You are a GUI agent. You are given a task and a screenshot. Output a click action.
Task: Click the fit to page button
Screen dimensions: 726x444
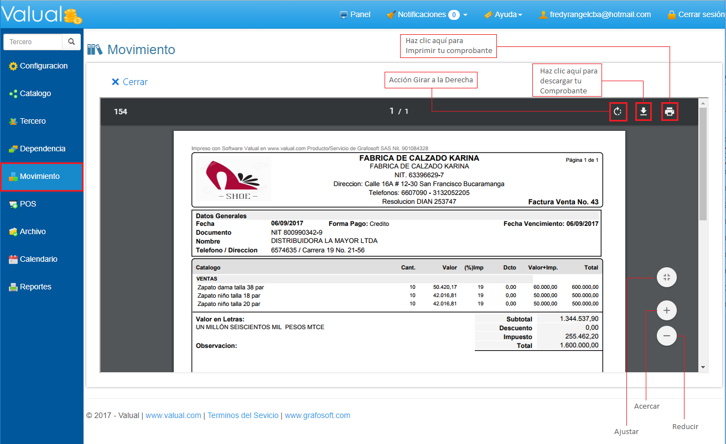[x=667, y=277]
